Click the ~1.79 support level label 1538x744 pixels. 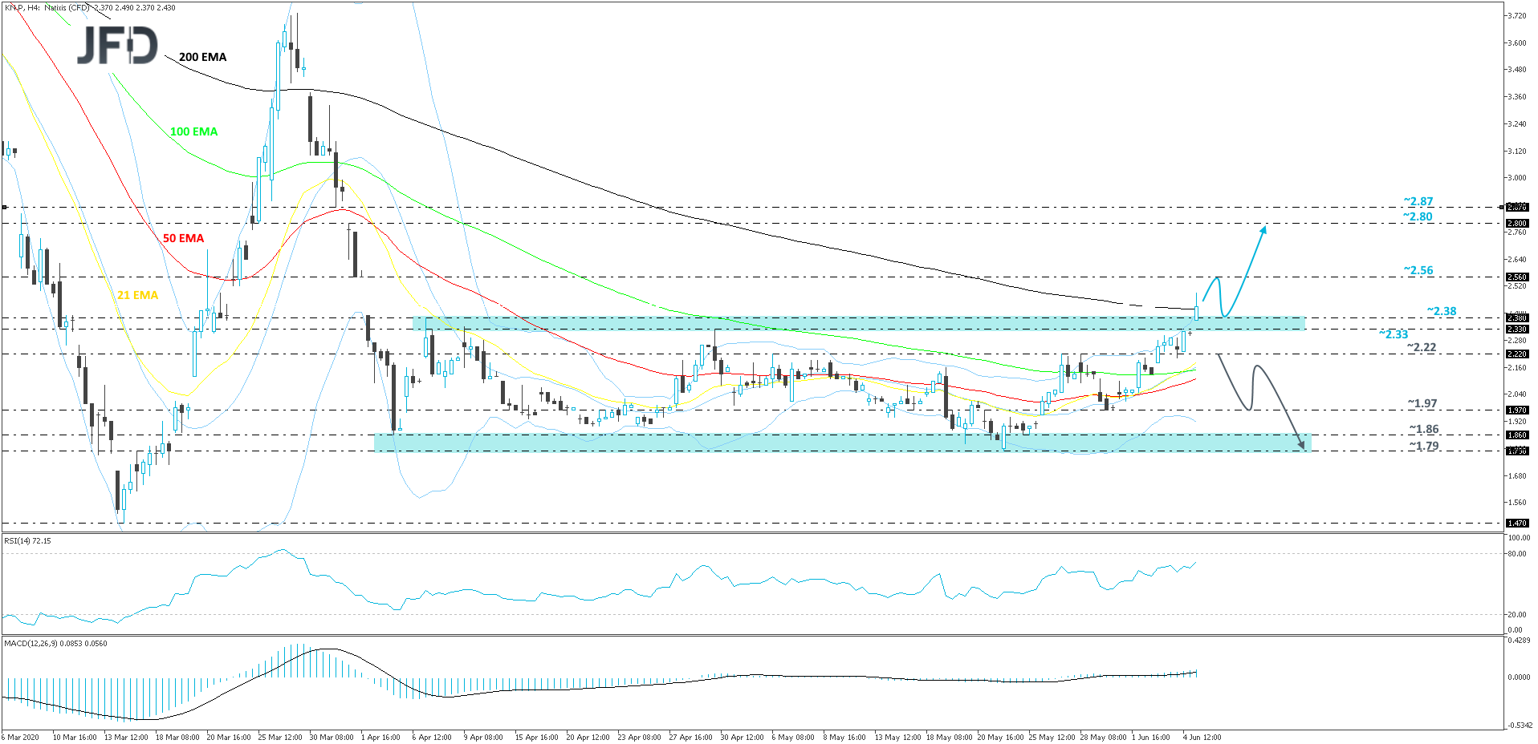1423,446
